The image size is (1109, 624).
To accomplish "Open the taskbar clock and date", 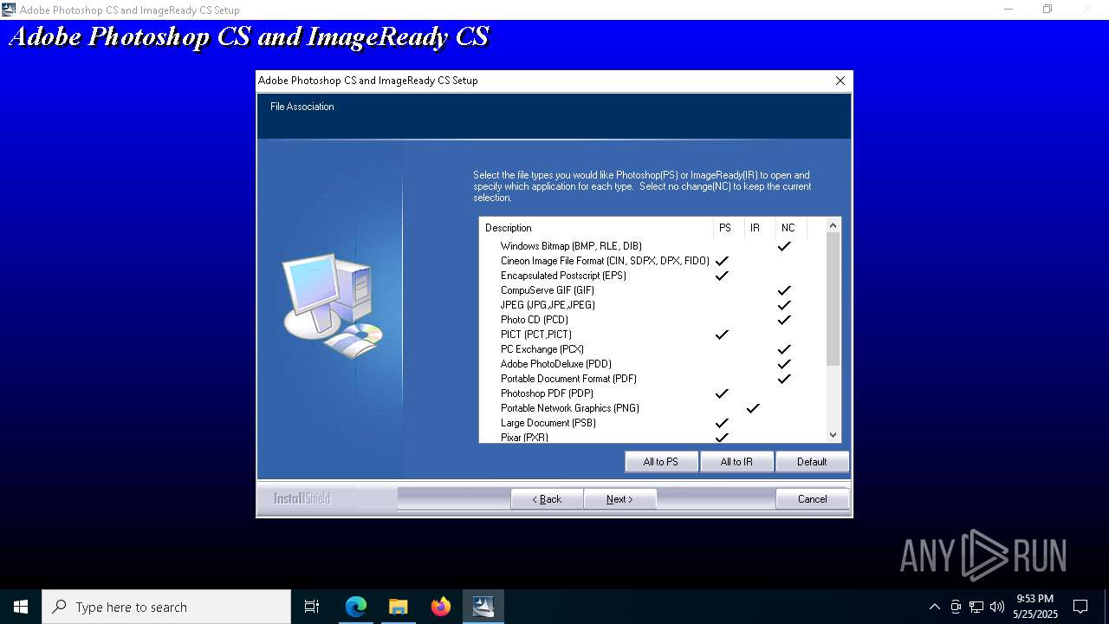I will click(1035, 607).
